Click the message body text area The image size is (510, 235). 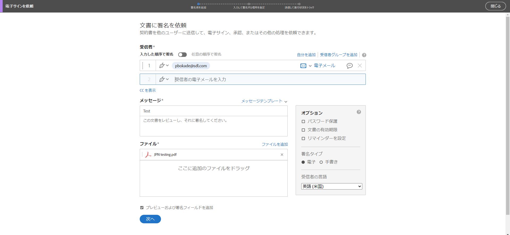[x=214, y=126]
